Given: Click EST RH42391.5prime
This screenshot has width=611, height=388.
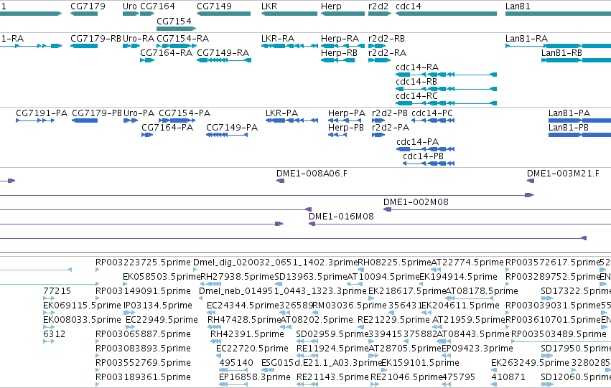Looking at the screenshot, I should point(216,341).
